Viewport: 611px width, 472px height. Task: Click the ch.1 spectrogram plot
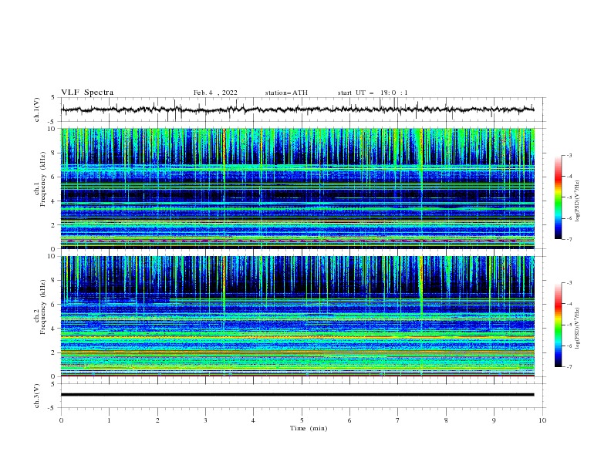click(x=297, y=188)
